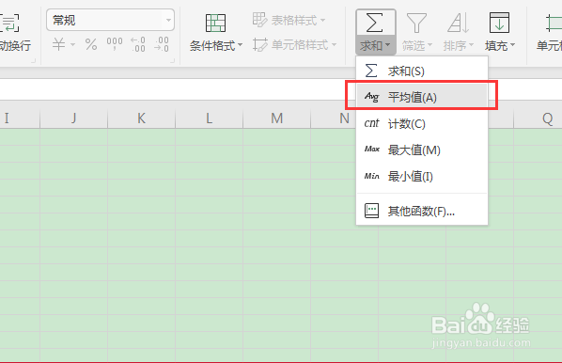Image resolution: width=562 pixels, height=363 pixels.
Task: Expand the currency ¥ dropdown arrow
Action: click(x=72, y=45)
